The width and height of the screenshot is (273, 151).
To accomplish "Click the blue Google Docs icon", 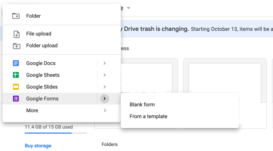I will click(x=16, y=63).
